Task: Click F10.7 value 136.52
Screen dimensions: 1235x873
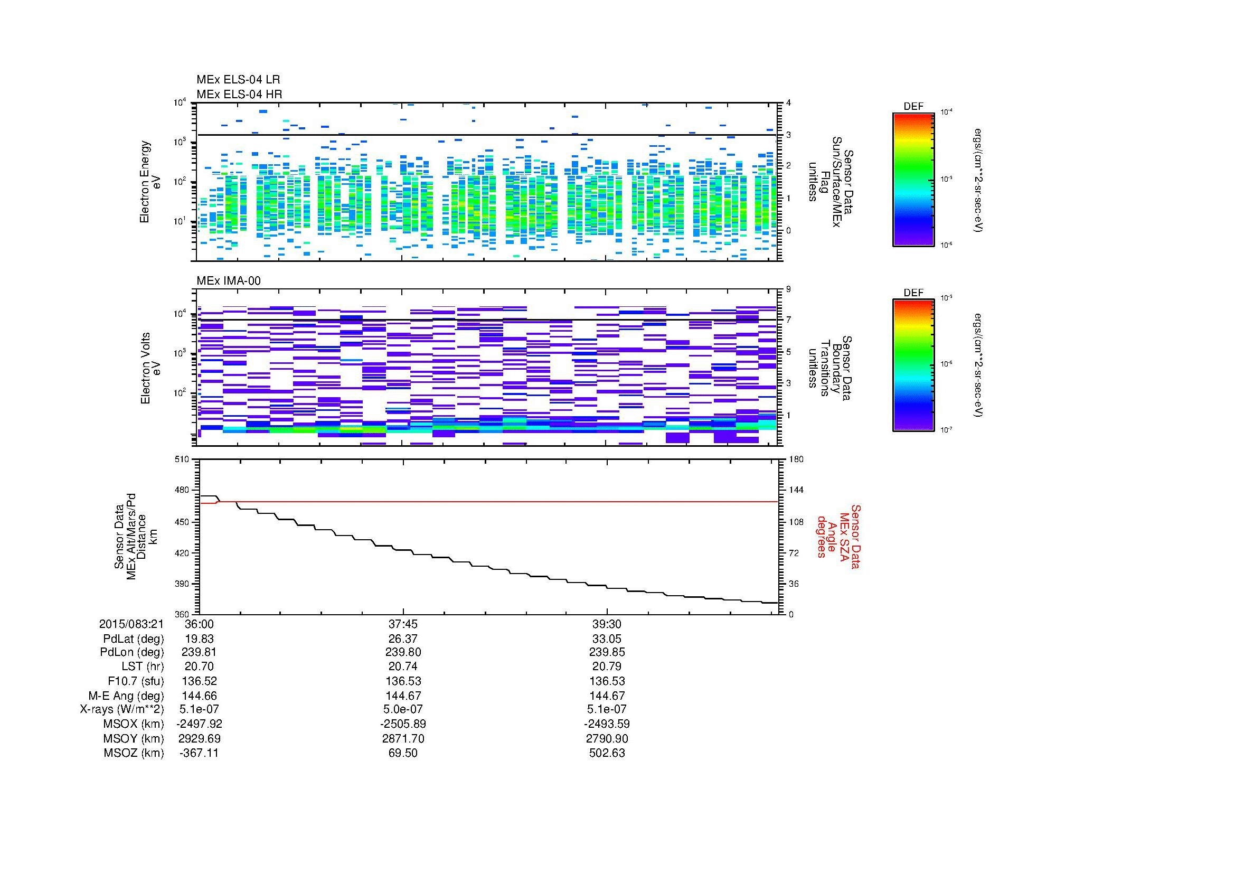Action: click(199, 681)
